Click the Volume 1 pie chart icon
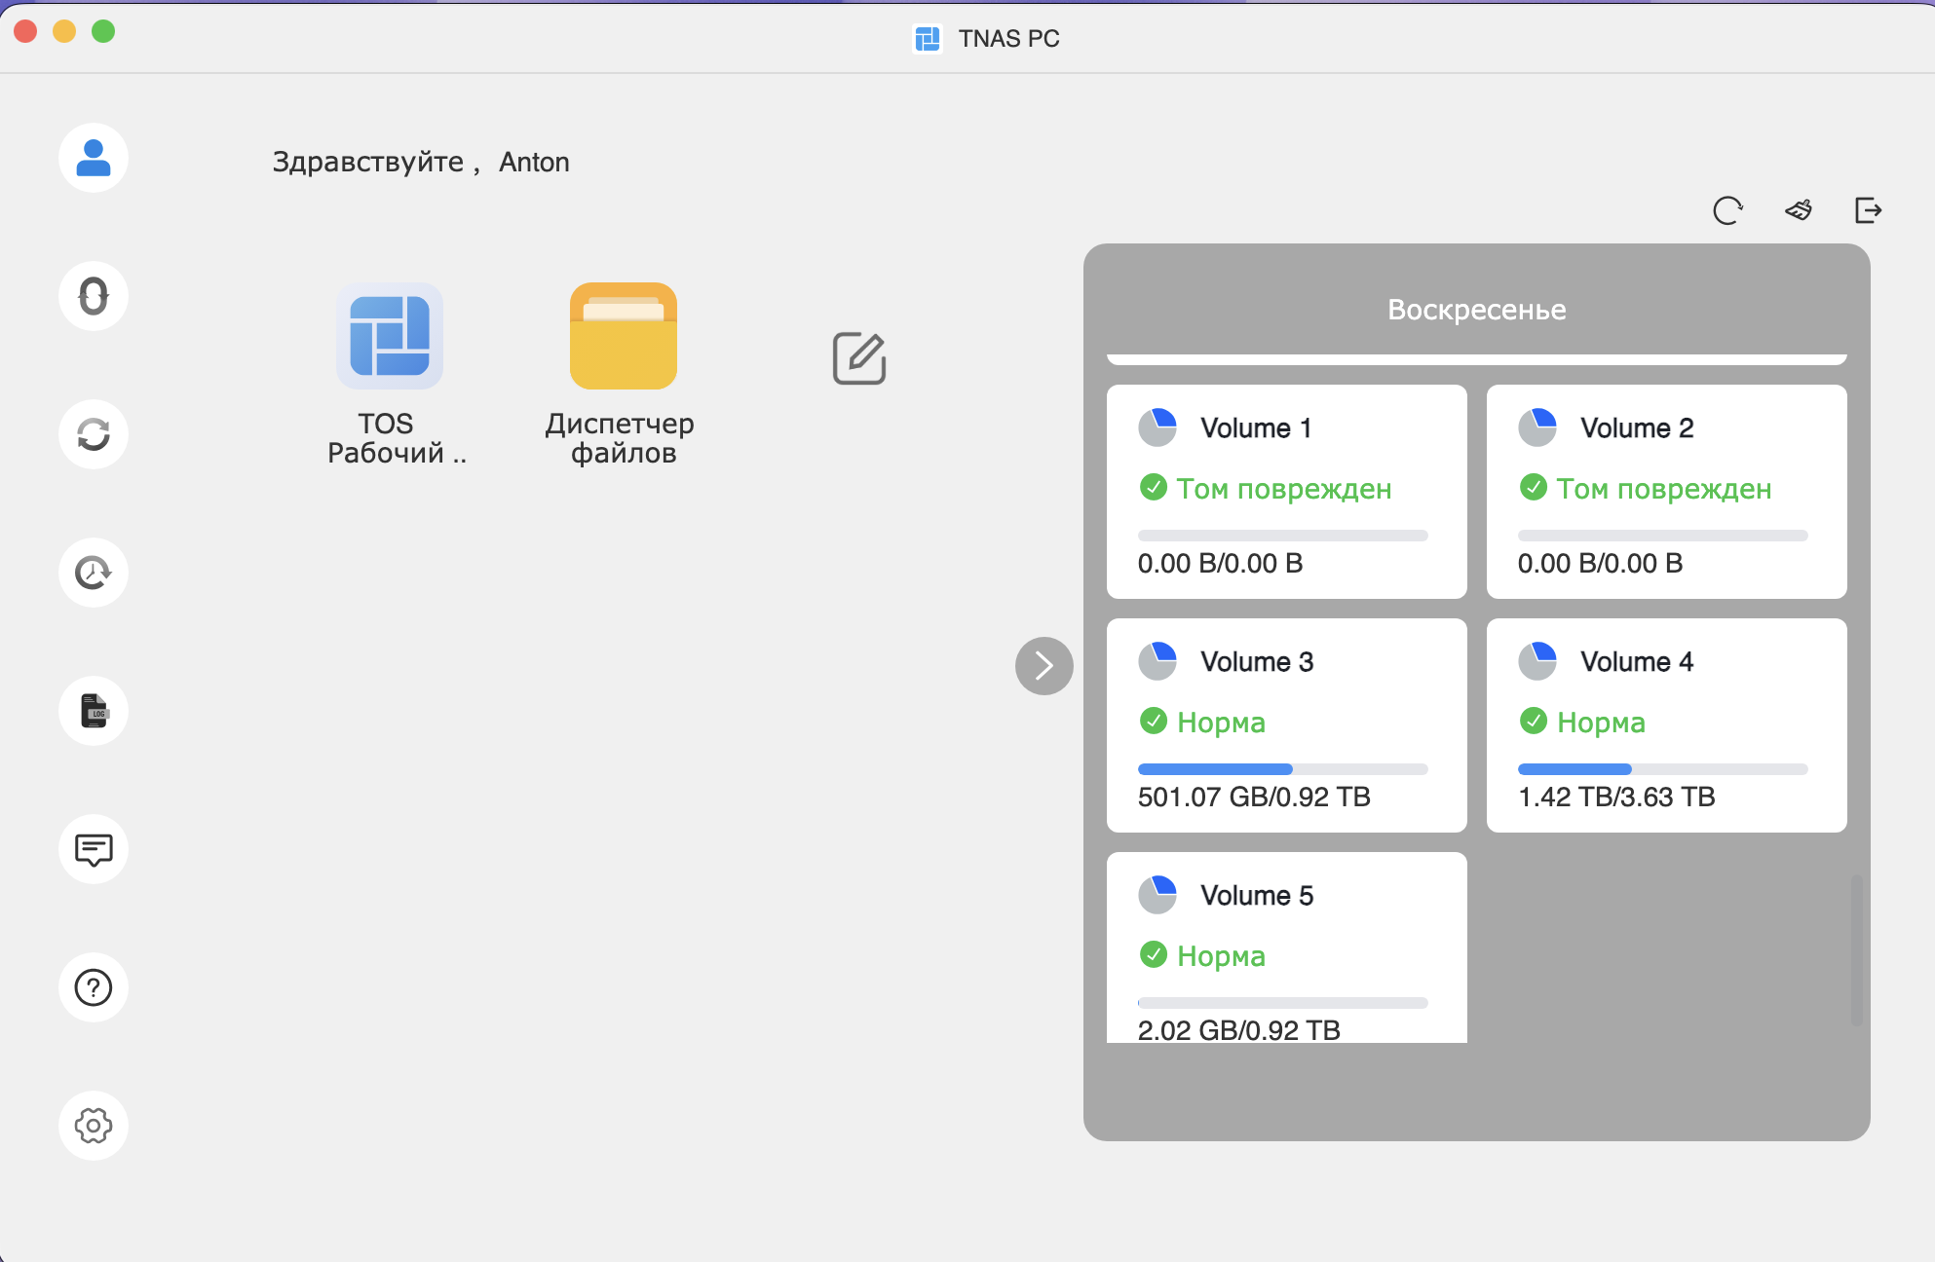 tap(1157, 427)
